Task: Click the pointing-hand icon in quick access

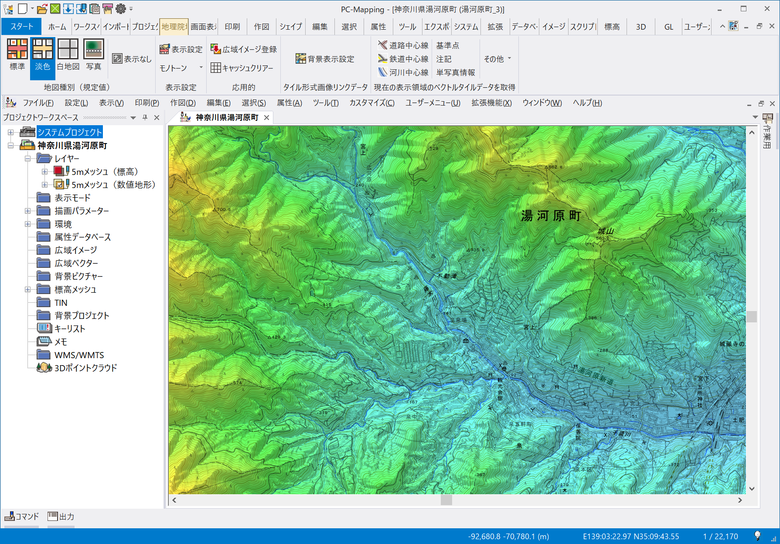Action: pos(107,8)
